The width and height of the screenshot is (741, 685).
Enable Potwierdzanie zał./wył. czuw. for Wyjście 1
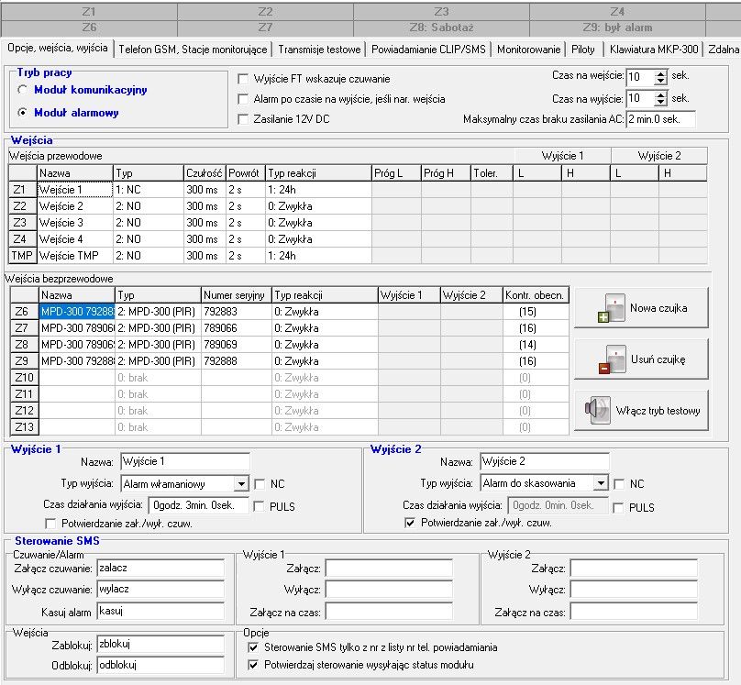click(x=50, y=524)
